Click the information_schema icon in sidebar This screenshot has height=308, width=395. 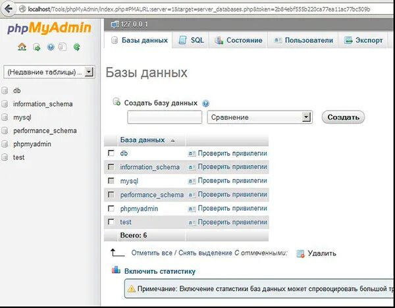(x=5, y=104)
